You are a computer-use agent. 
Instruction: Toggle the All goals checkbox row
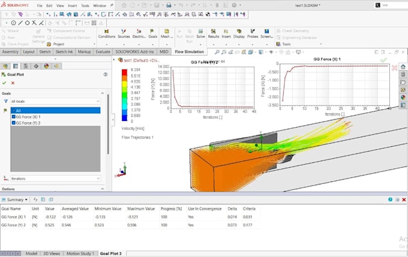pyautogui.click(x=55, y=110)
